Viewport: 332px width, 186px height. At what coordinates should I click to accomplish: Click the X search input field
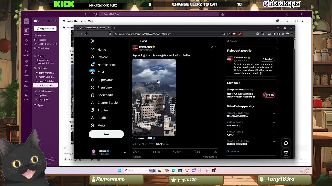pyautogui.click(x=251, y=41)
